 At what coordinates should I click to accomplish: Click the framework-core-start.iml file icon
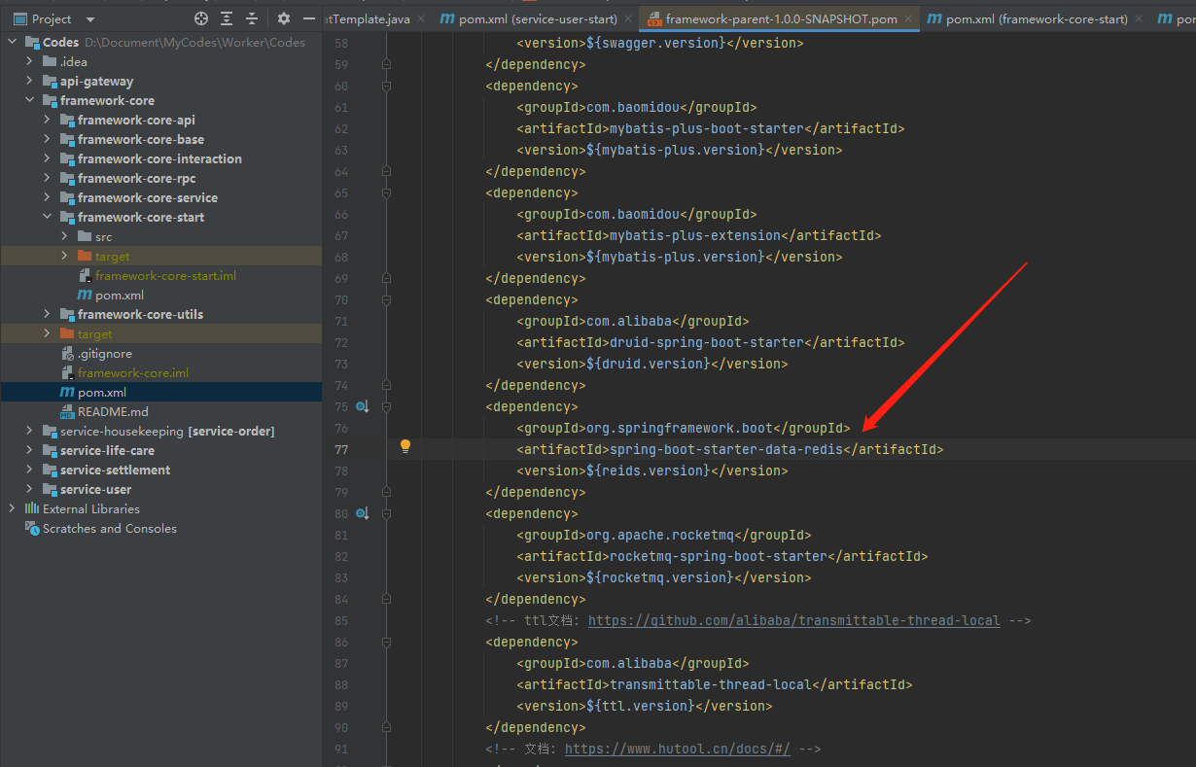click(x=85, y=275)
